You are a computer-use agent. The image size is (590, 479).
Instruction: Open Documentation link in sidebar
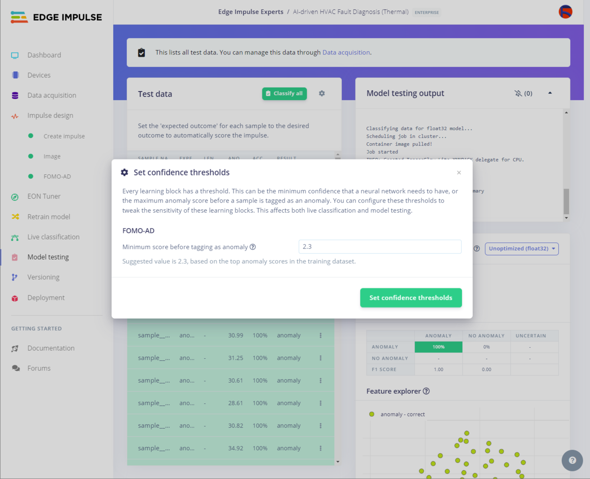[x=51, y=348]
